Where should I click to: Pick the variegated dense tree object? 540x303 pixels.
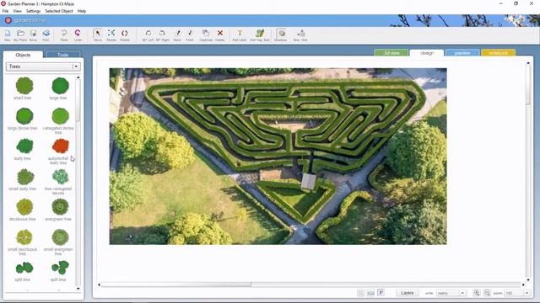pyautogui.click(x=60, y=116)
